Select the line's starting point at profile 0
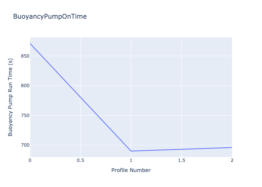 pyautogui.click(x=30, y=43)
